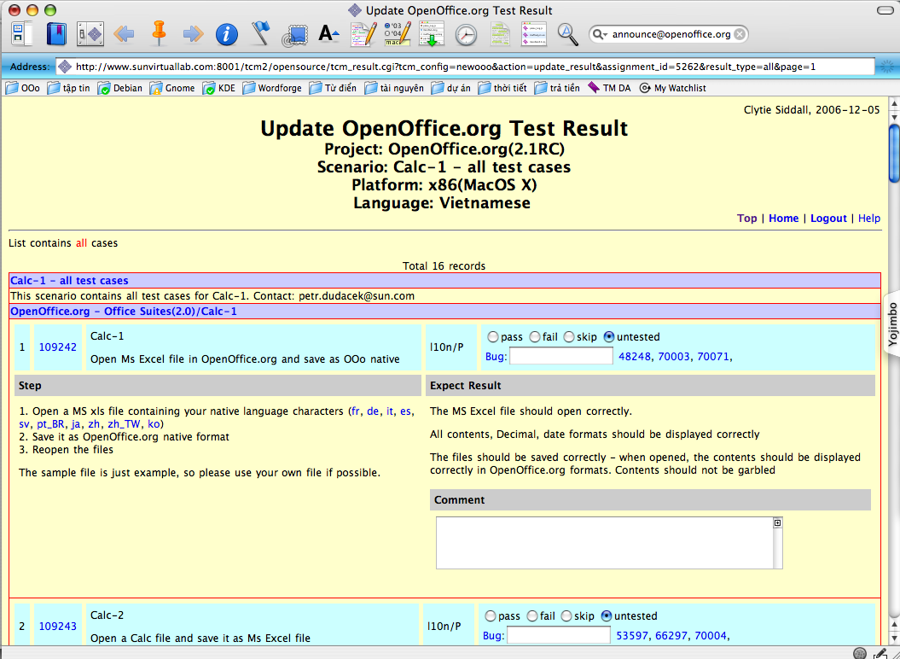The width and height of the screenshot is (900, 659).
Task: Click the round status icon in the bottom bar
Action: pos(859,653)
